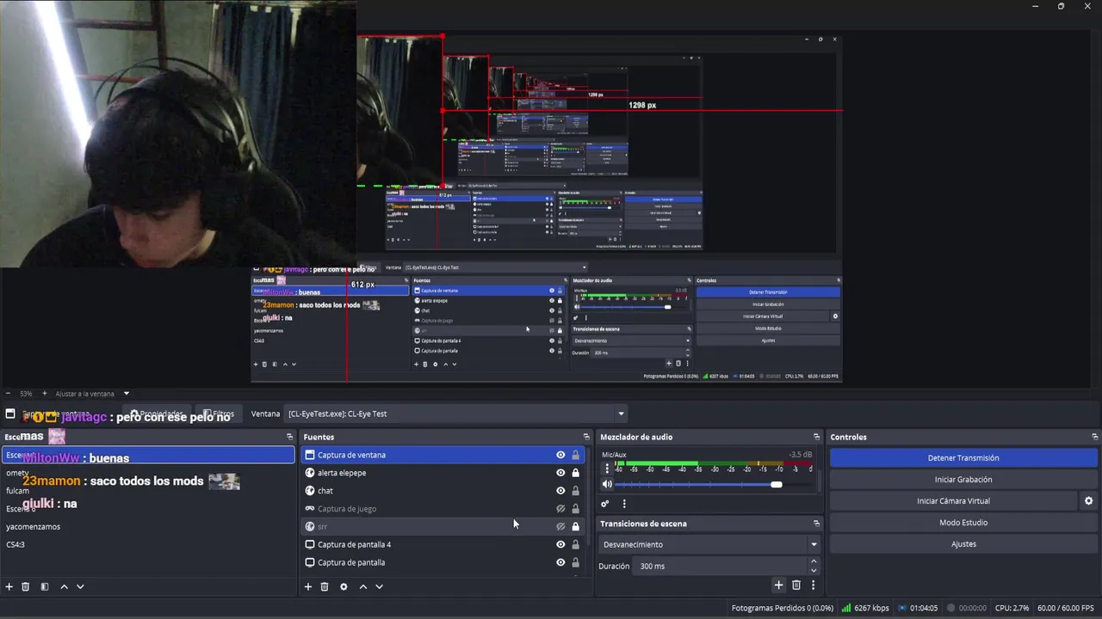Delete the selected scene with the Escenas trash icon
1102x619 pixels.
[26, 586]
